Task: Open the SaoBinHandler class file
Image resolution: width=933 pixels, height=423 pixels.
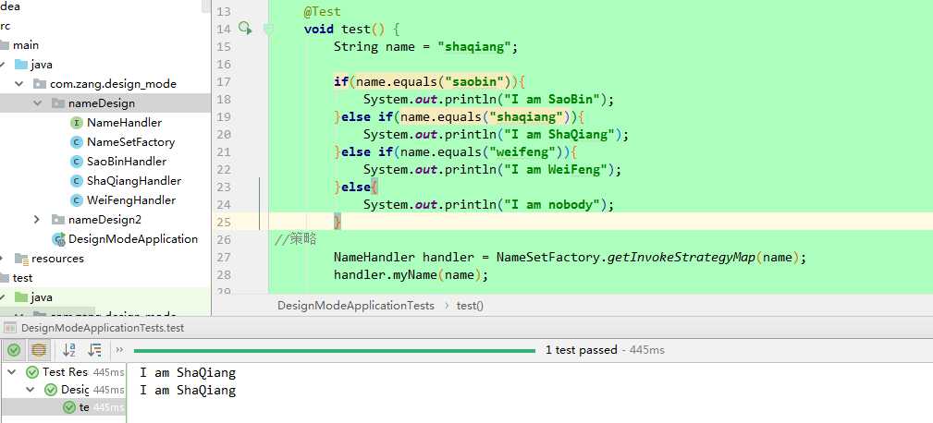Action: click(127, 161)
